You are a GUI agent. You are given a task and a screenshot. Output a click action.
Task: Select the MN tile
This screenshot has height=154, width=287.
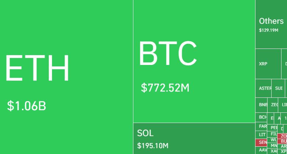273,146
